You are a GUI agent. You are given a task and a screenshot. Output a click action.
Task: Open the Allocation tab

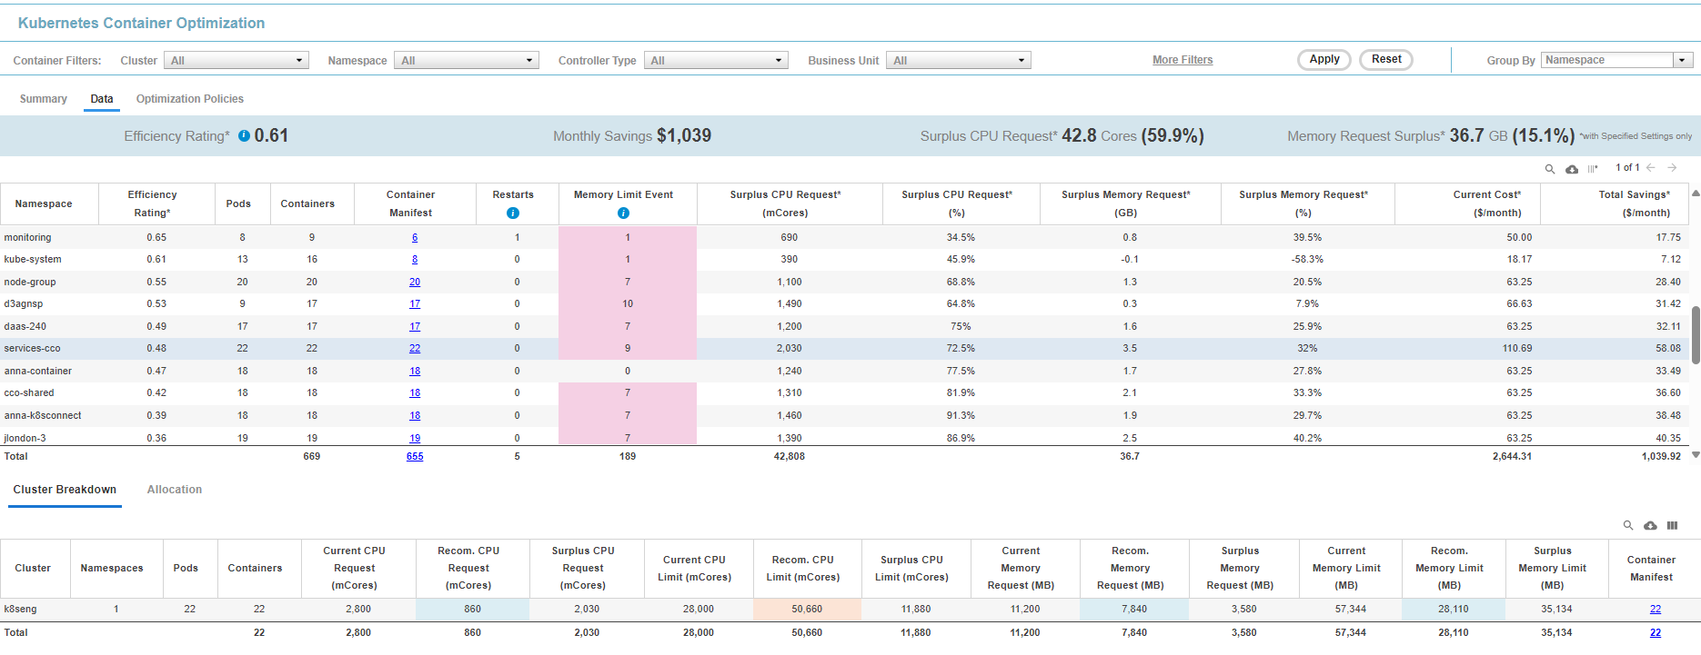[175, 490]
